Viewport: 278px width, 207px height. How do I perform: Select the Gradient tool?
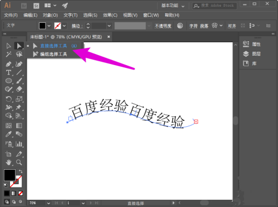[19, 126]
